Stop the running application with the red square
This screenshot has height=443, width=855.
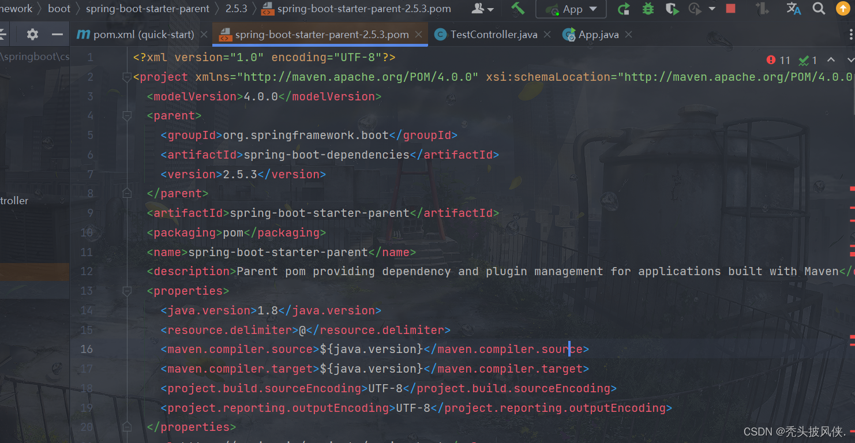pyautogui.click(x=730, y=9)
